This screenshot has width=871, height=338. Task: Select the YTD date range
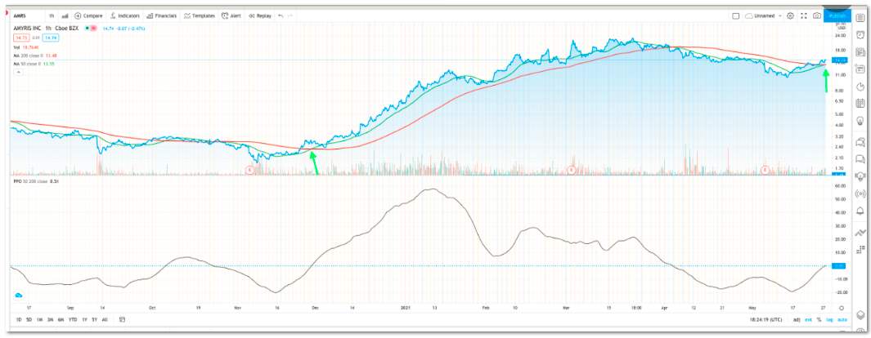[72, 319]
